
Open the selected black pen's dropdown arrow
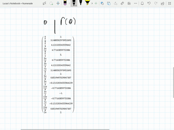click(x=76, y=5)
